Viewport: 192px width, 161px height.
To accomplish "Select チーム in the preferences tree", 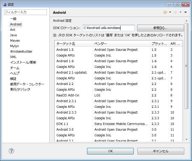I will [x=15, y=68].
